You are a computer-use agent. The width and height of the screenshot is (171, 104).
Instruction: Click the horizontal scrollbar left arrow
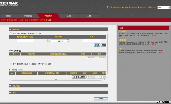[x=10, y=80]
